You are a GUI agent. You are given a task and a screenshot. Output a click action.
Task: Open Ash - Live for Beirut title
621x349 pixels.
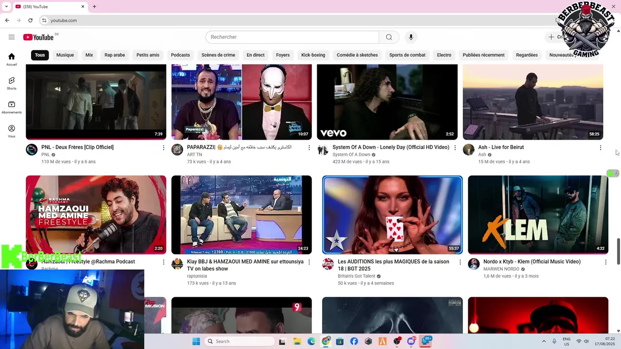501,147
